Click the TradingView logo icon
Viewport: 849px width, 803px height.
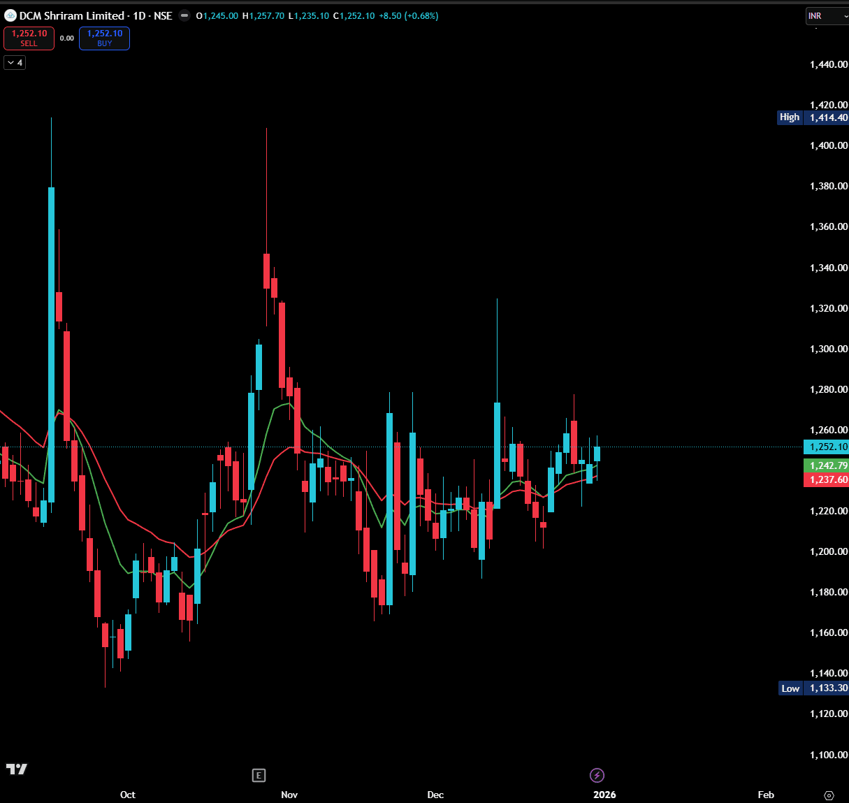pos(17,769)
